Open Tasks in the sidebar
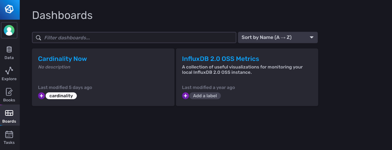Screen dimensions: 392x150 (9, 137)
